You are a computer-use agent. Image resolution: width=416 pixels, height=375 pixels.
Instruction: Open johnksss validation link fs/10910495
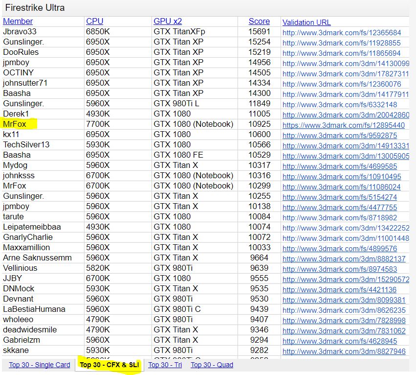coord(342,177)
